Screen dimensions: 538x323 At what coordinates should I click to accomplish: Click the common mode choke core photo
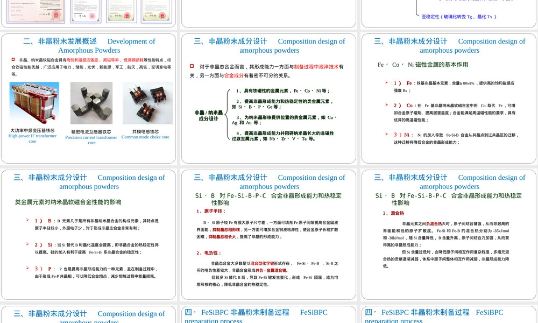(148, 103)
